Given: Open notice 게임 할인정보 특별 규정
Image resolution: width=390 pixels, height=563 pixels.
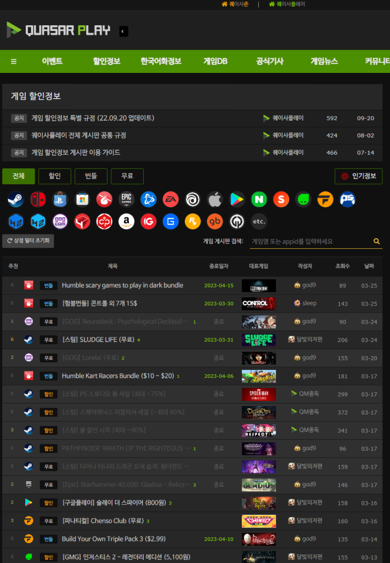Looking at the screenshot, I should click(x=93, y=118).
